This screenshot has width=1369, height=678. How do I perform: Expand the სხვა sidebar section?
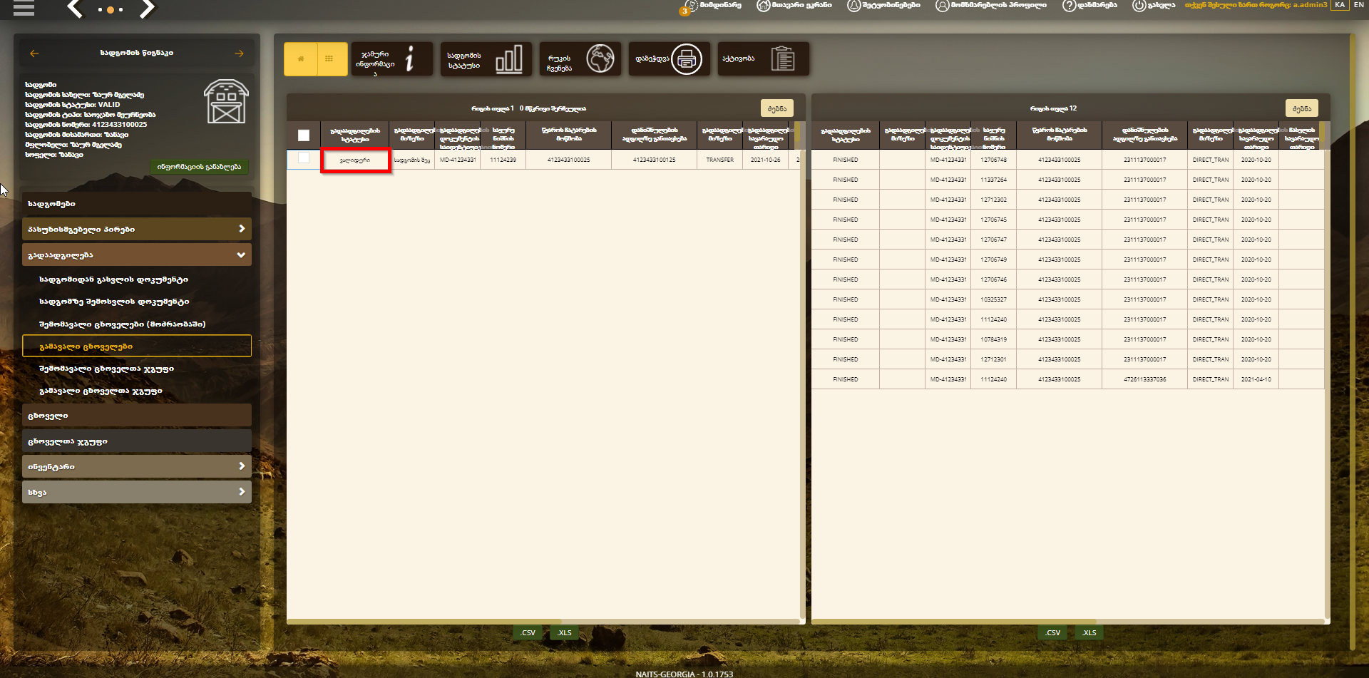(137, 492)
